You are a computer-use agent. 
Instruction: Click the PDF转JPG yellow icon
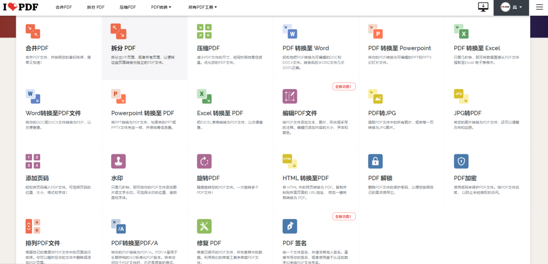click(375, 96)
